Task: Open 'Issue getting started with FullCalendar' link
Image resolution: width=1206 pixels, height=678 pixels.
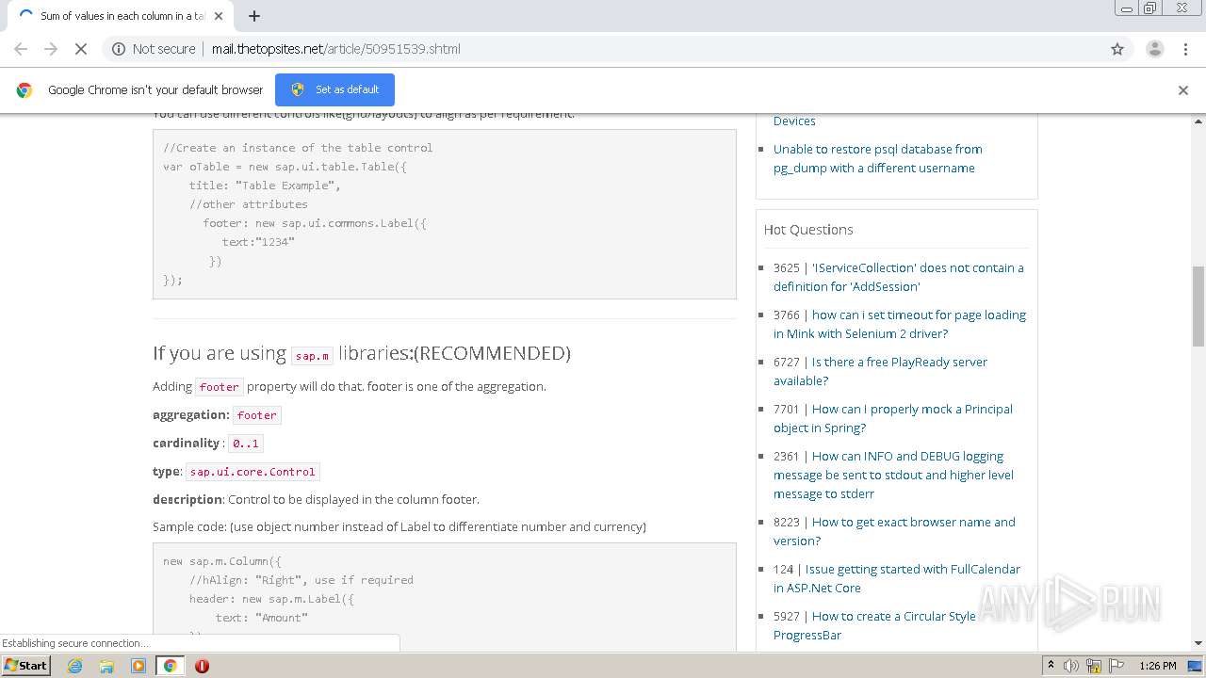Action: point(897,578)
